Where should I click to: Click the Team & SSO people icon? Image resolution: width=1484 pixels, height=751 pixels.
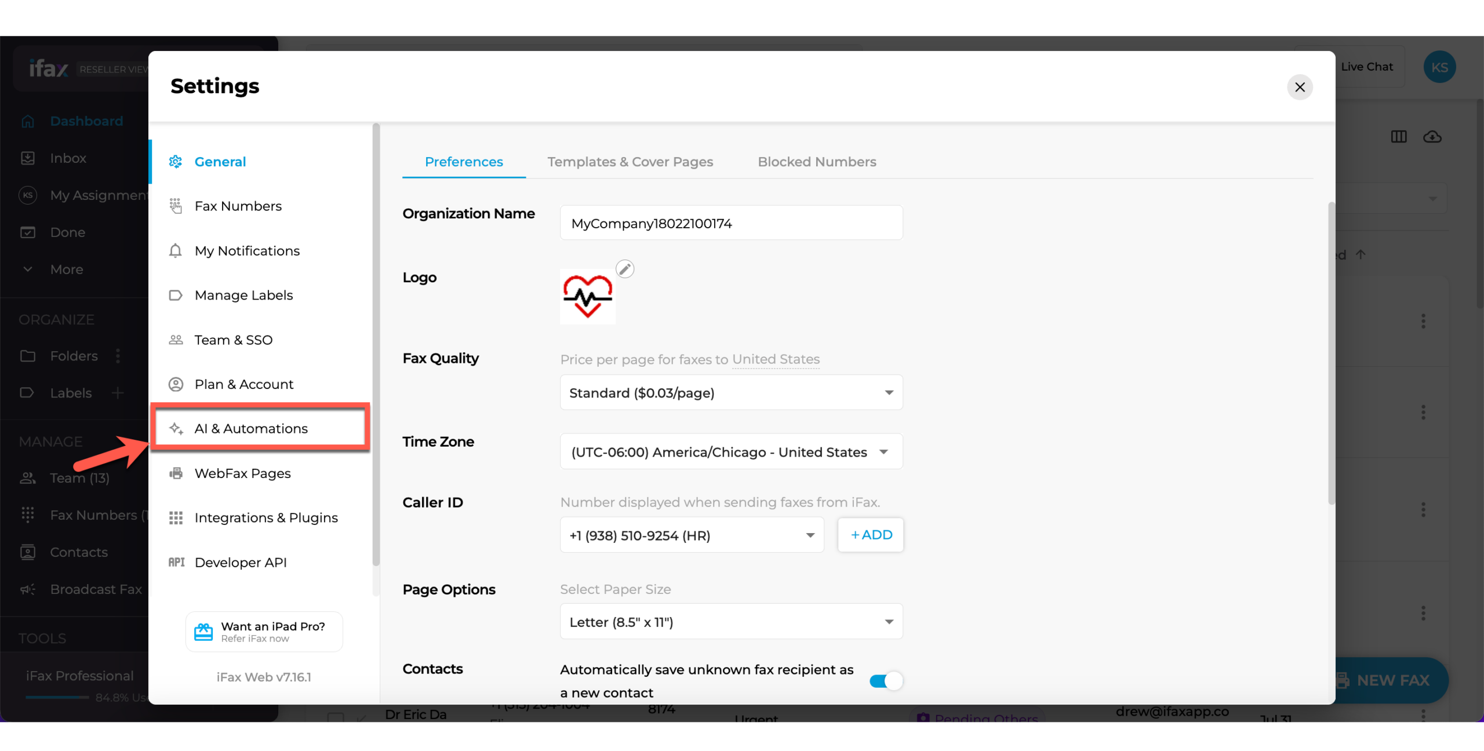point(176,340)
